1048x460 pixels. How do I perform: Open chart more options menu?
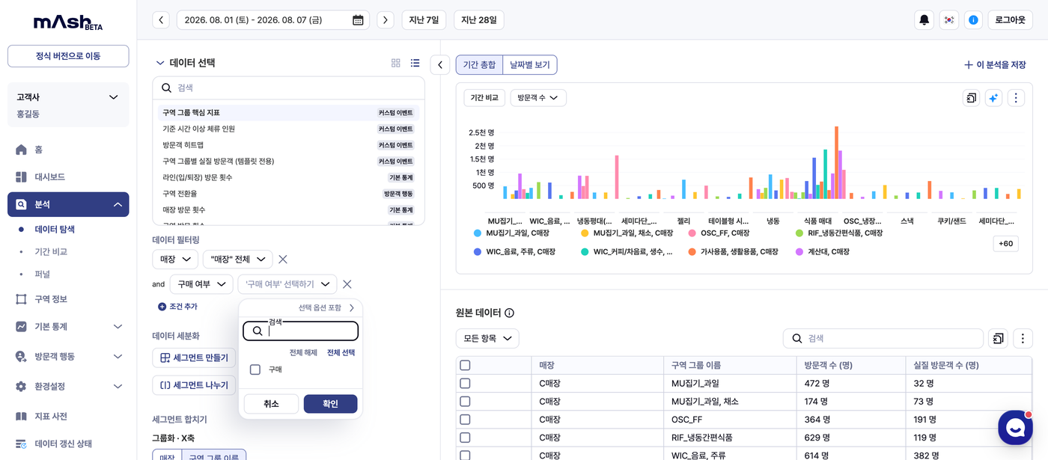tap(1016, 98)
